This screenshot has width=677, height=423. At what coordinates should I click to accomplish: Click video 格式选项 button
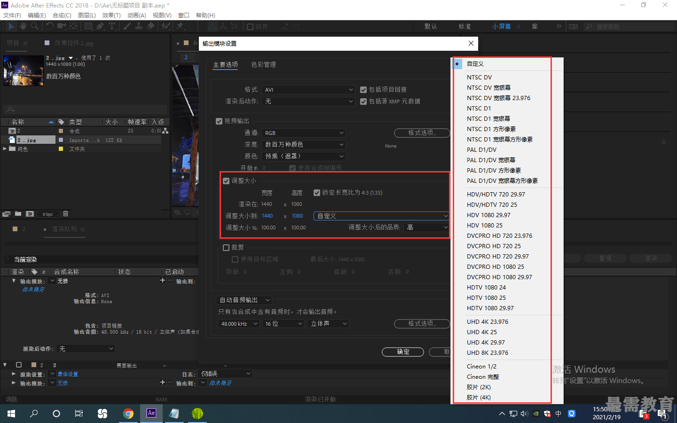pyautogui.click(x=422, y=133)
